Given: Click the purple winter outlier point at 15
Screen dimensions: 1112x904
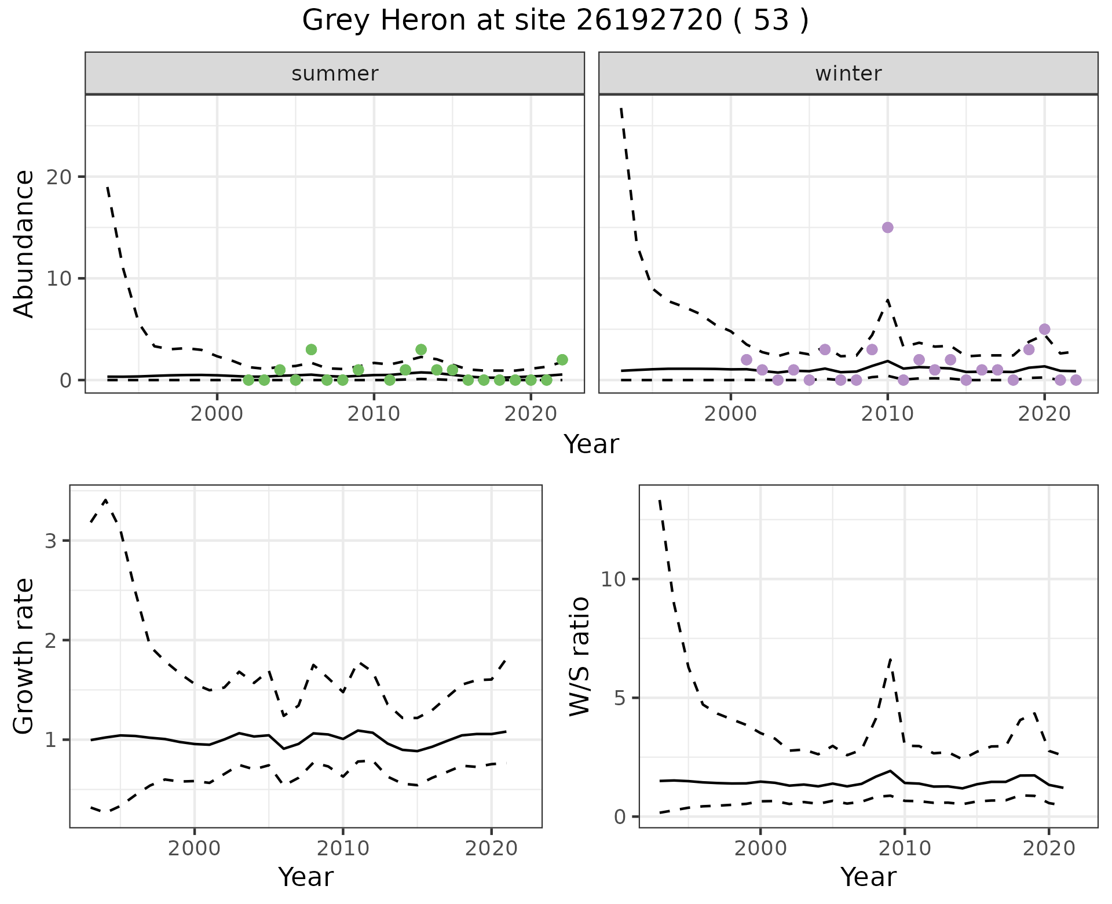Looking at the screenshot, I should pos(887,227).
